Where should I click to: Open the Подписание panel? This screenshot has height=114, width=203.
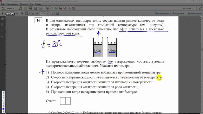coord(178,13)
